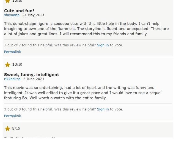
Task: Click the gold star beside the 8/10 rating
Action: point(8,129)
